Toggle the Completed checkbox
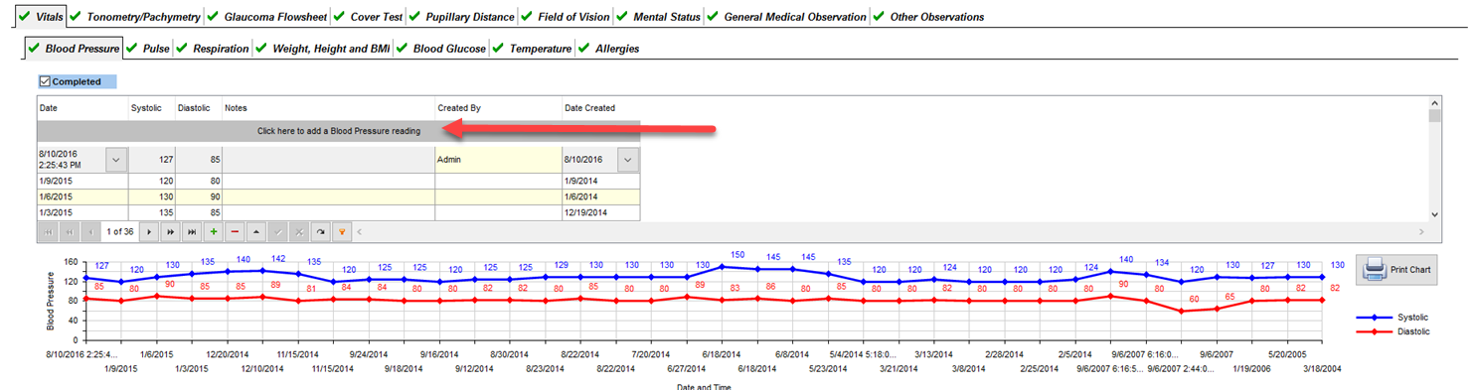Screen dimensions: 1471x390 [x=45, y=81]
